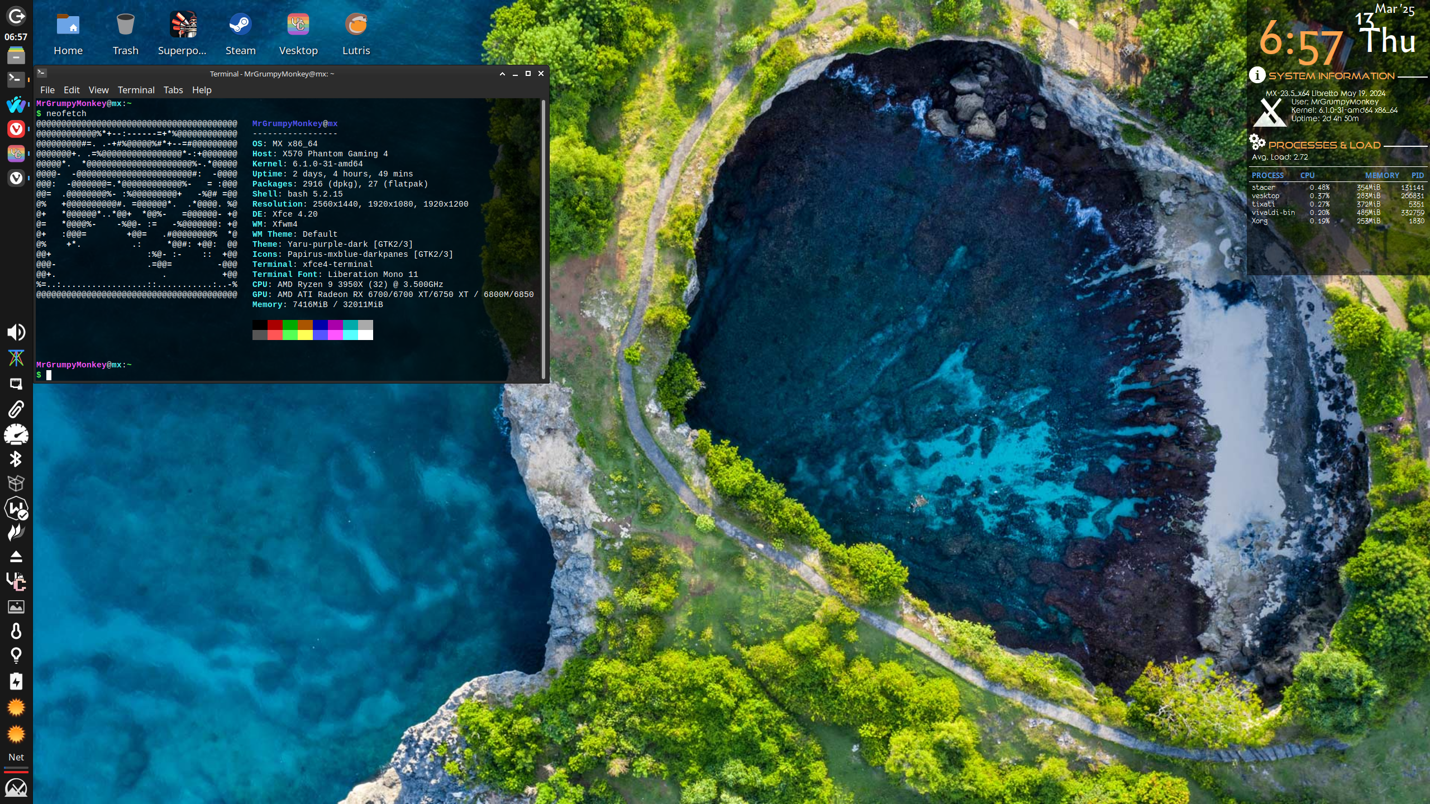
Task: Open the volume speaker icon in panel
Action: click(x=16, y=332)
